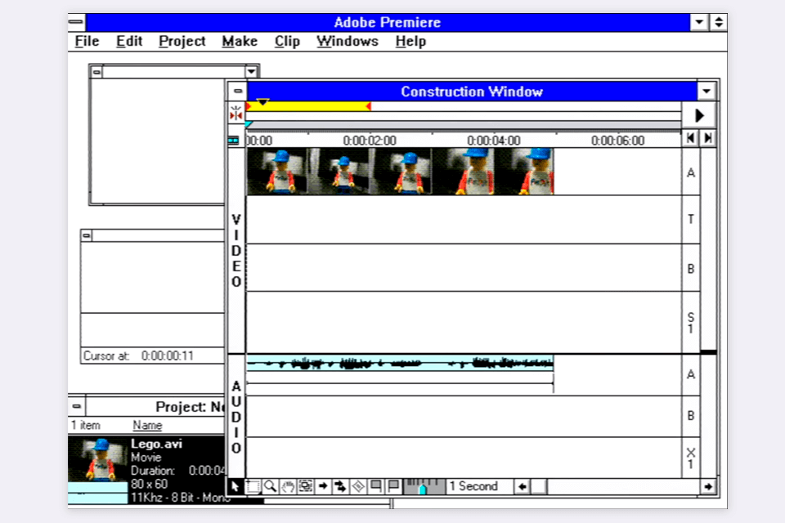Open the Make menu
This screenshot has width=785, height=523.
pyautogui.click(x=239, y=41)
